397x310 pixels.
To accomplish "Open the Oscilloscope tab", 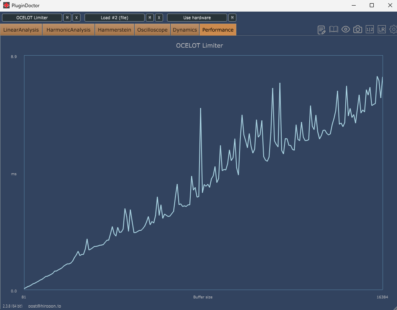I will [152, 30].
